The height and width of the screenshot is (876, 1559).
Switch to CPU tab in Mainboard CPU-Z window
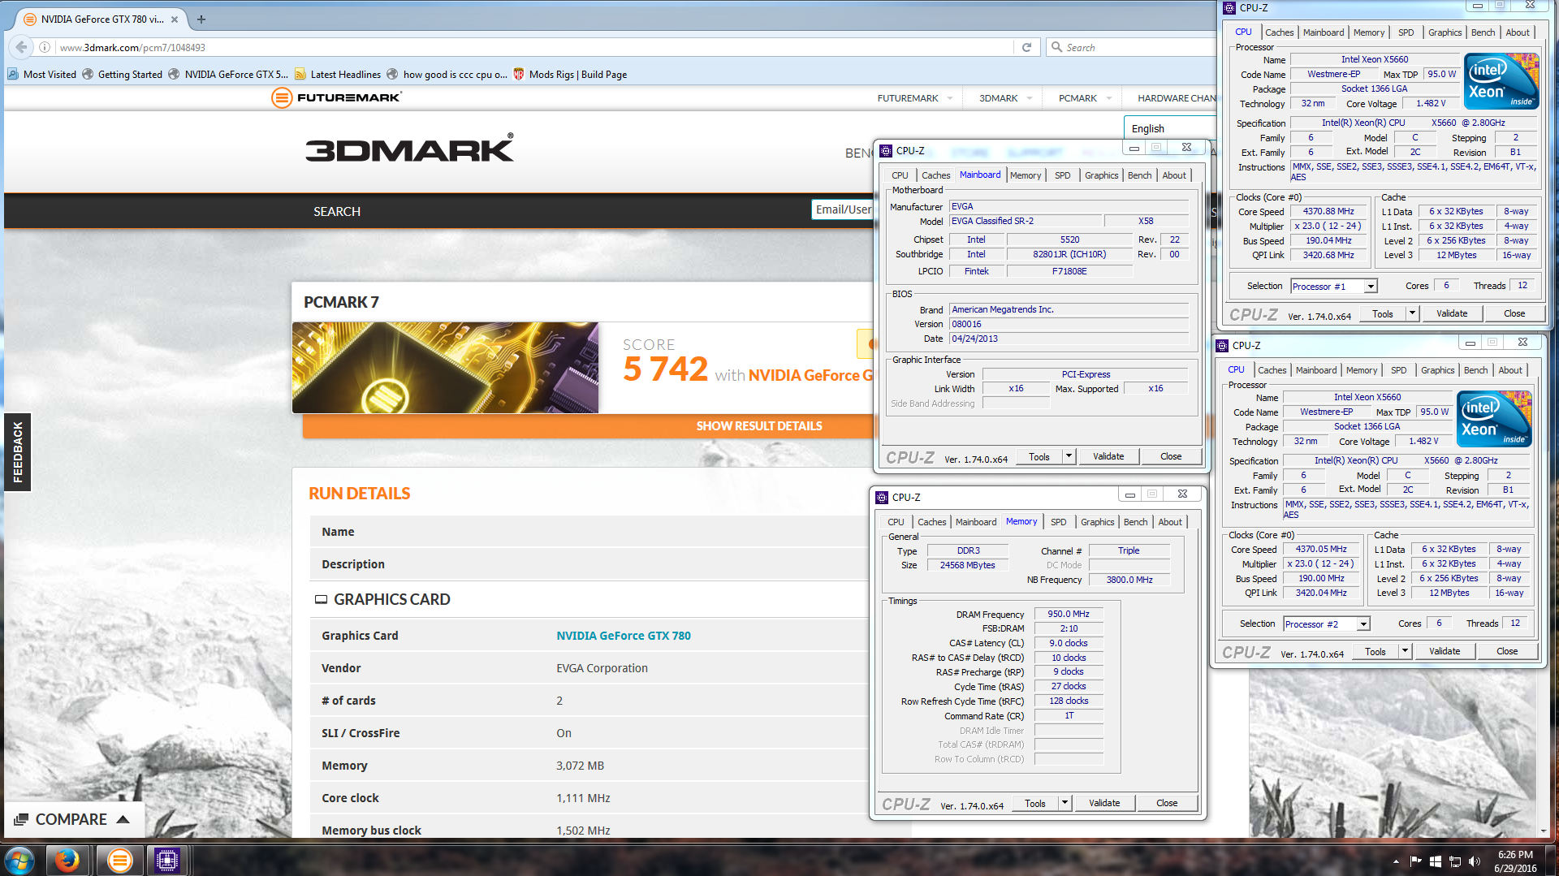pyautogui.click(x=900, y=175)
